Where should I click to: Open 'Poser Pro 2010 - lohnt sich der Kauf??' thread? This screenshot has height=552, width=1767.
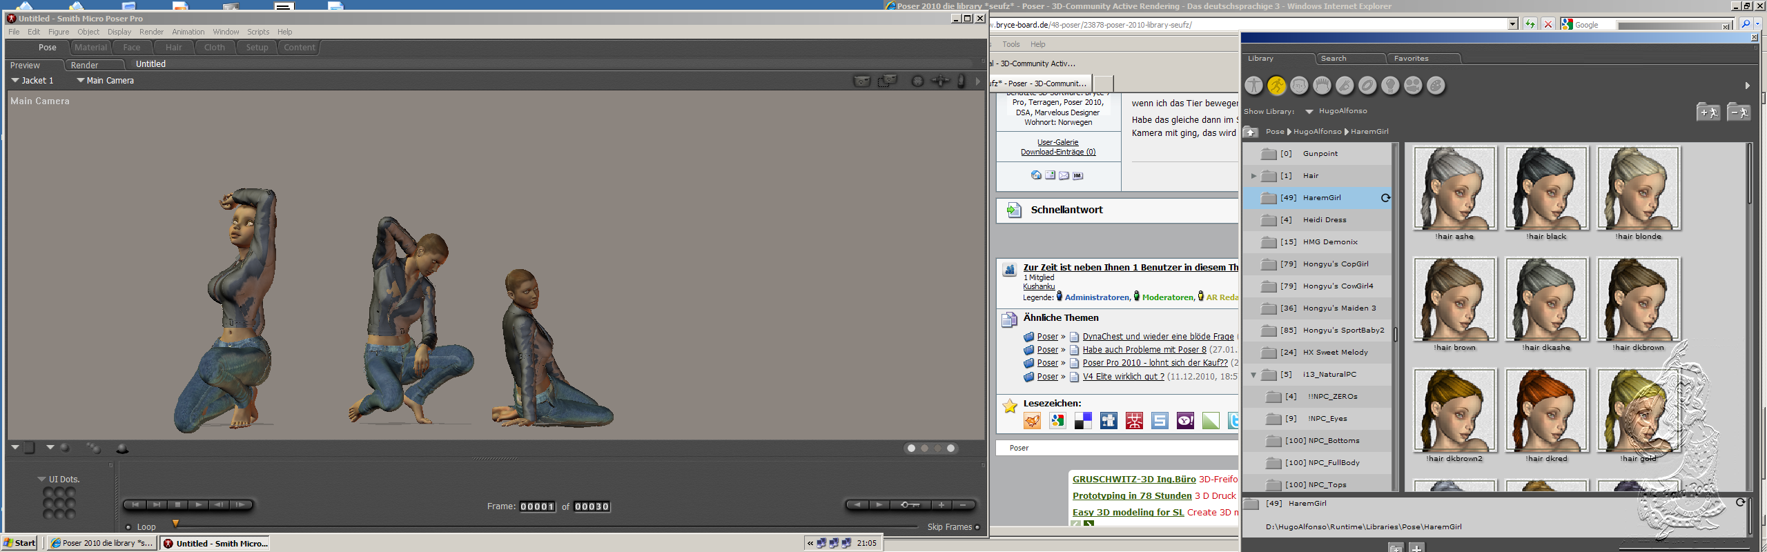point(1155,363)
